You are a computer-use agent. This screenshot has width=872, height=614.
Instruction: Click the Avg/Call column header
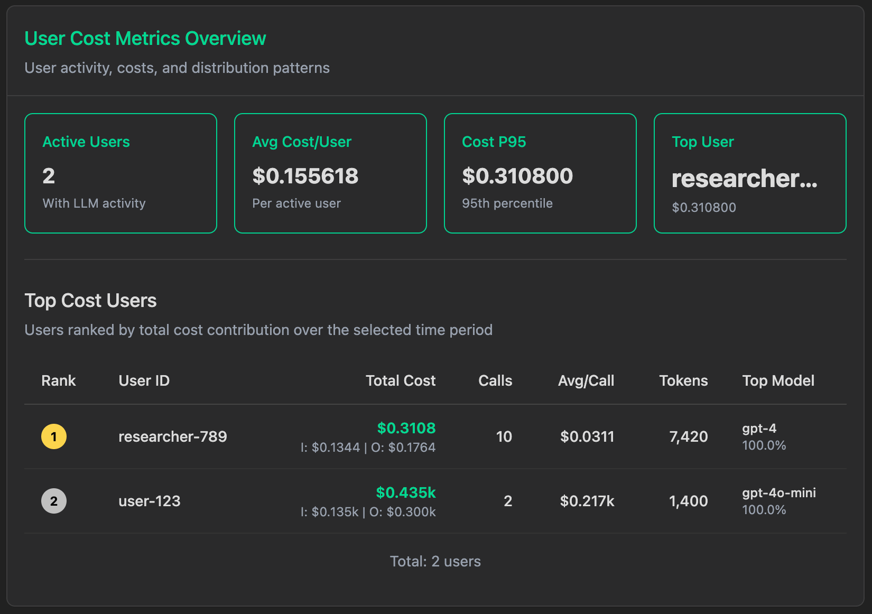[586, 380]
